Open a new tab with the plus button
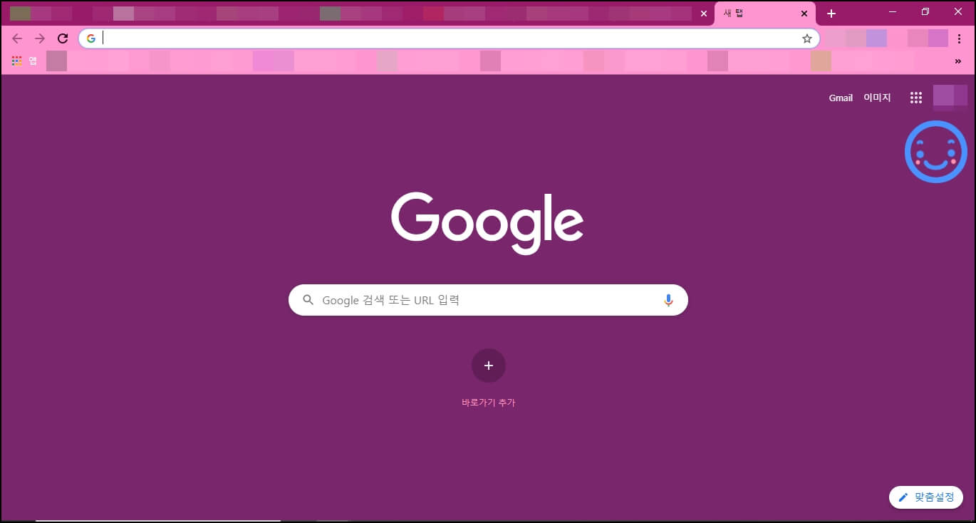976x523 pixels. coord(831,14)
